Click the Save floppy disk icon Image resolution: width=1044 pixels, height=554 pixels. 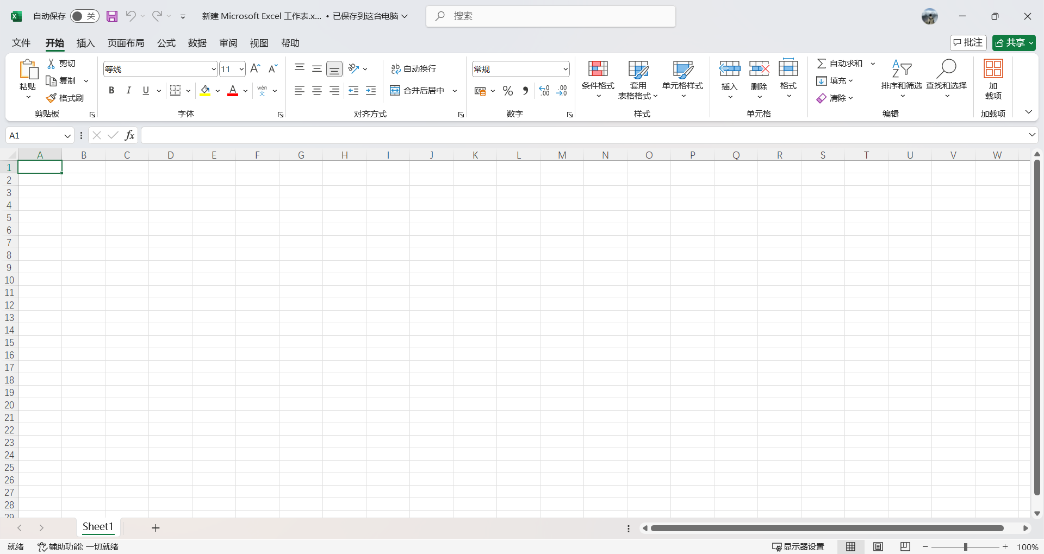[112, 16]
